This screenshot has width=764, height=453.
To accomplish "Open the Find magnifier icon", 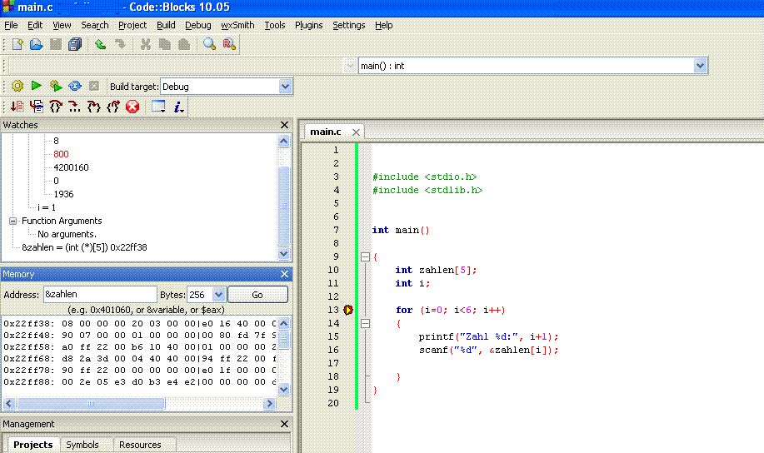I will tap(209, 45).
